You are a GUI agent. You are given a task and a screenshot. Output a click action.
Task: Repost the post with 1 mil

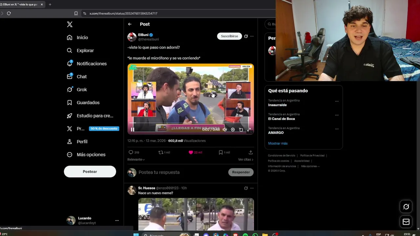point(164,152)
